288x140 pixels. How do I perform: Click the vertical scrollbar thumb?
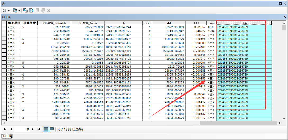tap(284, 27)
